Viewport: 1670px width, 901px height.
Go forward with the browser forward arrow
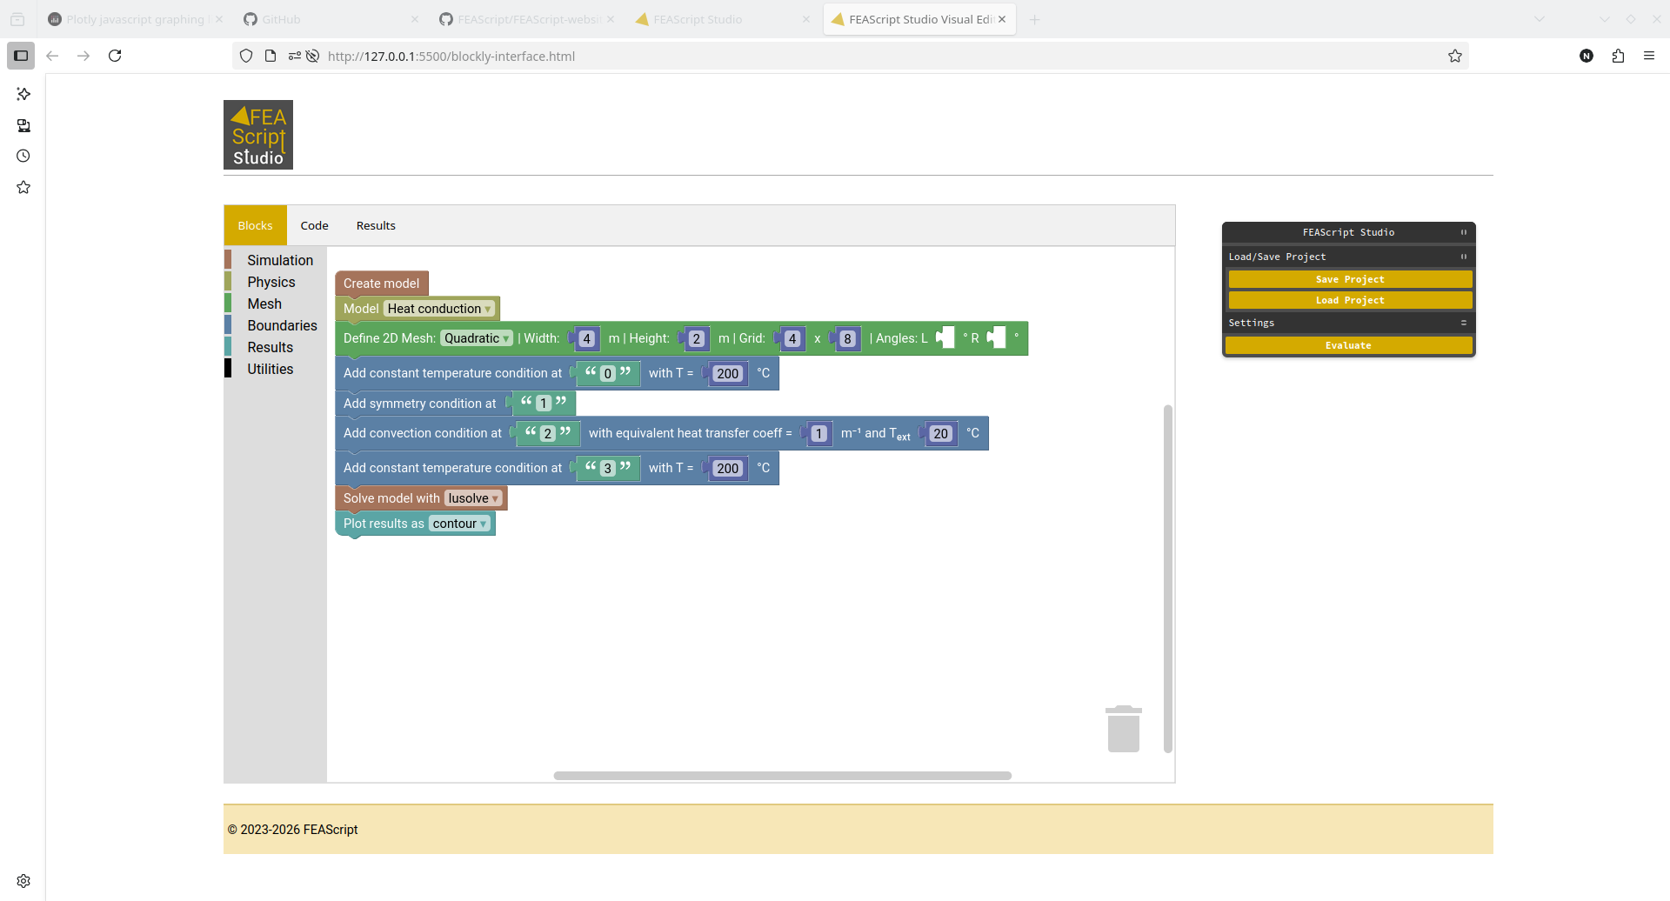(83, 56)
